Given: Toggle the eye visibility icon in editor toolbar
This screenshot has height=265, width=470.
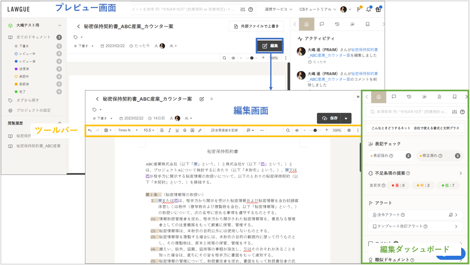Looking at the screenshot, I should click(297, 130).
